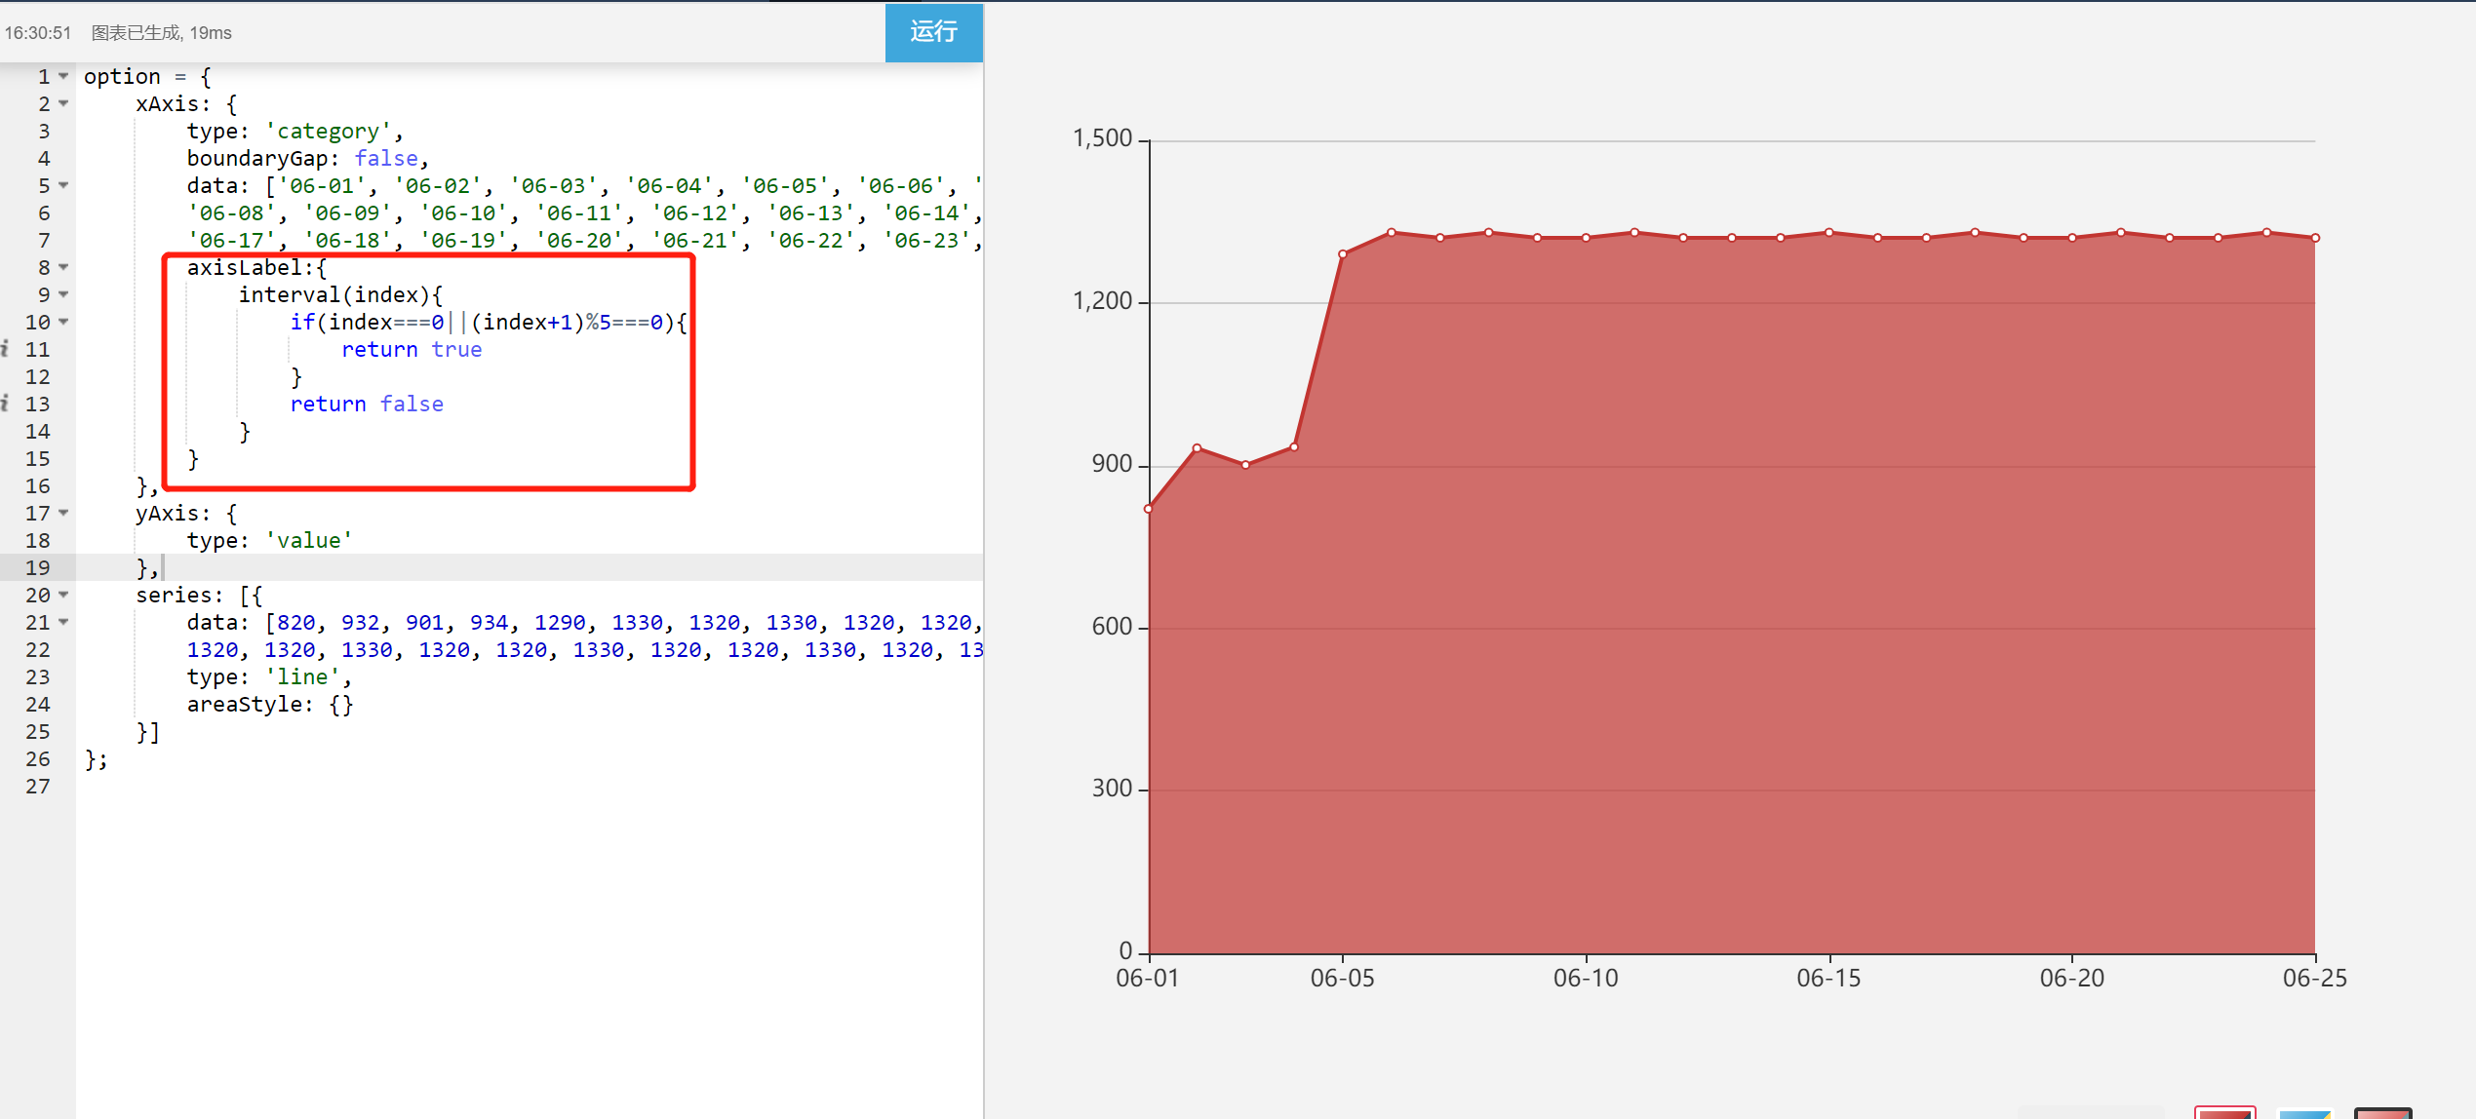Select the dark theme thumbnail
Screen dimensions: 2476x1119
pyautogui.click(x=2382, y=1112)
